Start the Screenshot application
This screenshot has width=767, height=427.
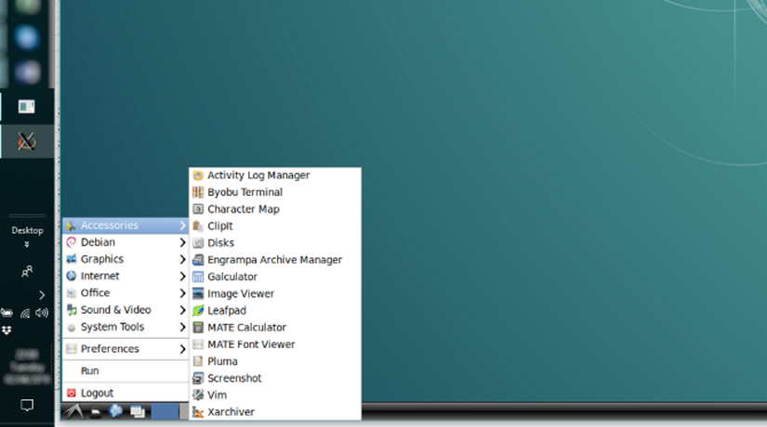coord(275,378)
